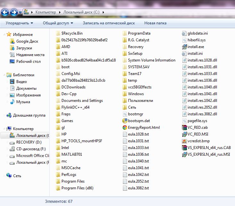Viewport: 235px width, 206px height.
Task: Select the Dev-Cpp folder icon
Action: (58, 94)
